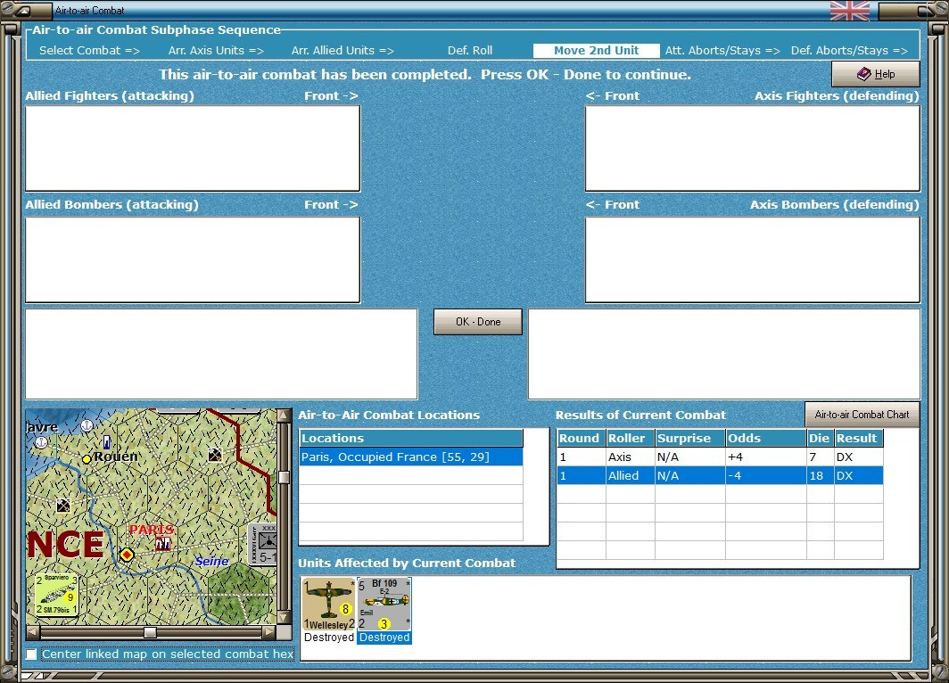Select the Move 2nd Unit subphase
The height and width of the screenshot is (683, 949).
[596, 51]
